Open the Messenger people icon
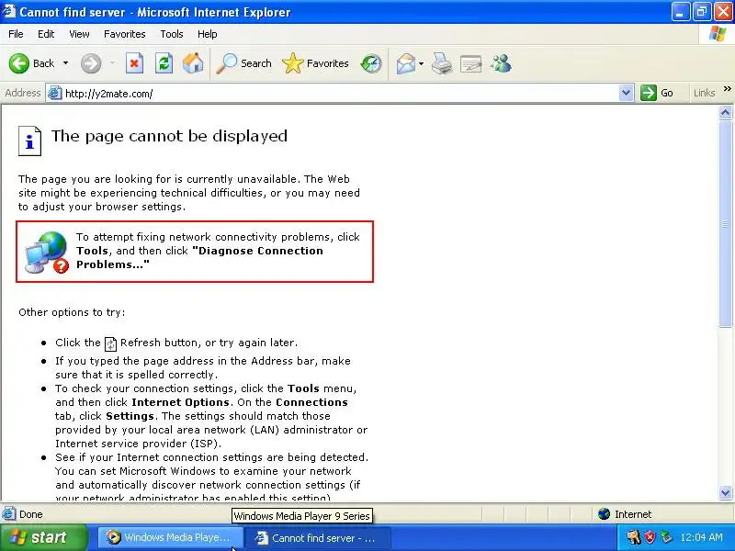This screenshot has width=735, height=551. (x=501, y=63)
